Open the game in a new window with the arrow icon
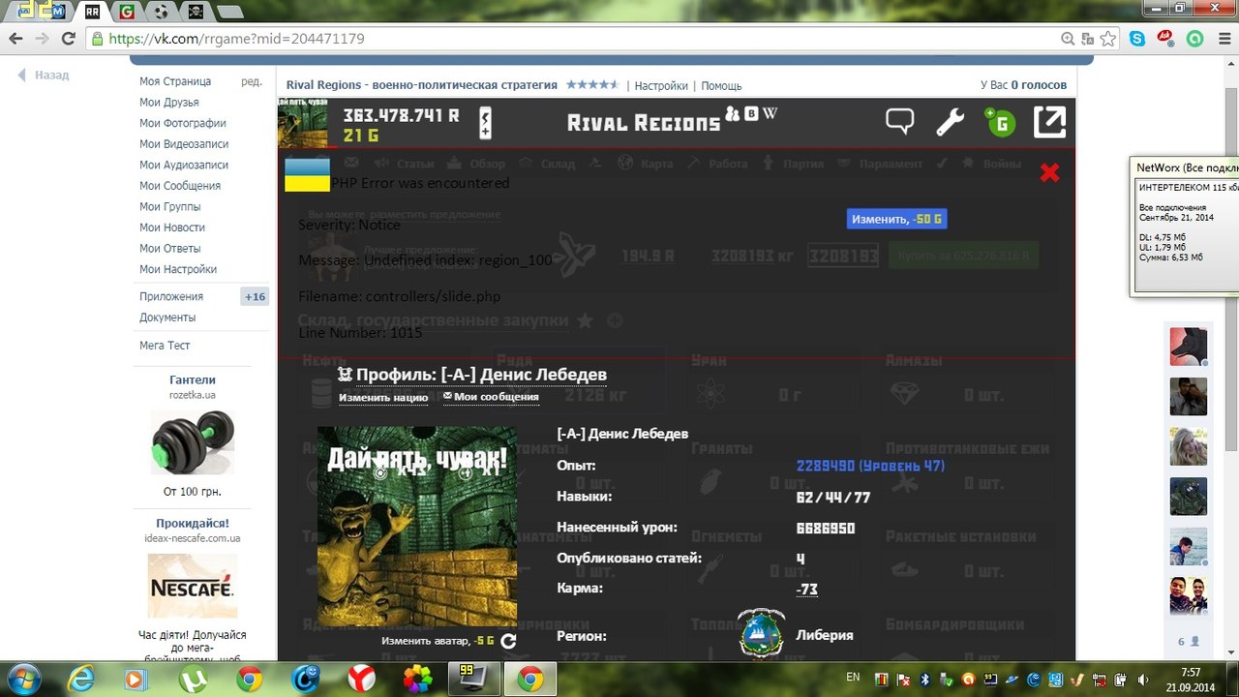Image resolution: width=1239 pixels, height=697 pixels. (x=1049, y=122)
